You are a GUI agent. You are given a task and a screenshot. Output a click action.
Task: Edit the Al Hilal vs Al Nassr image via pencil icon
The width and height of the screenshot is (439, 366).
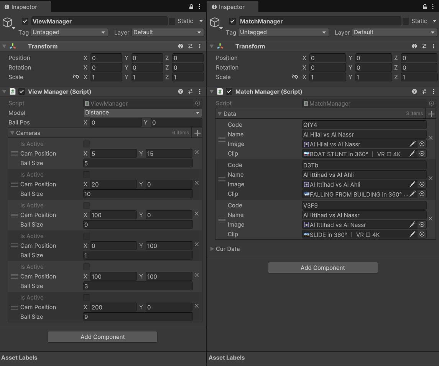point(413,144)
